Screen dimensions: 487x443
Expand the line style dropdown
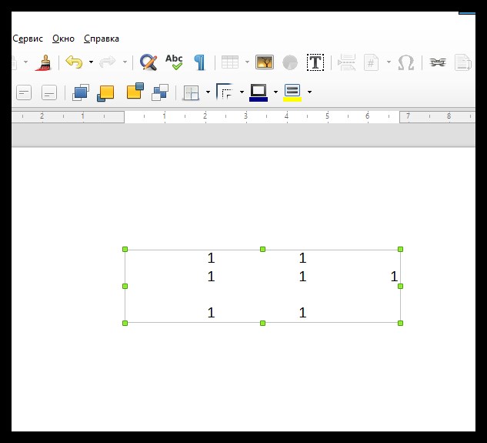[x=242, y=92]
